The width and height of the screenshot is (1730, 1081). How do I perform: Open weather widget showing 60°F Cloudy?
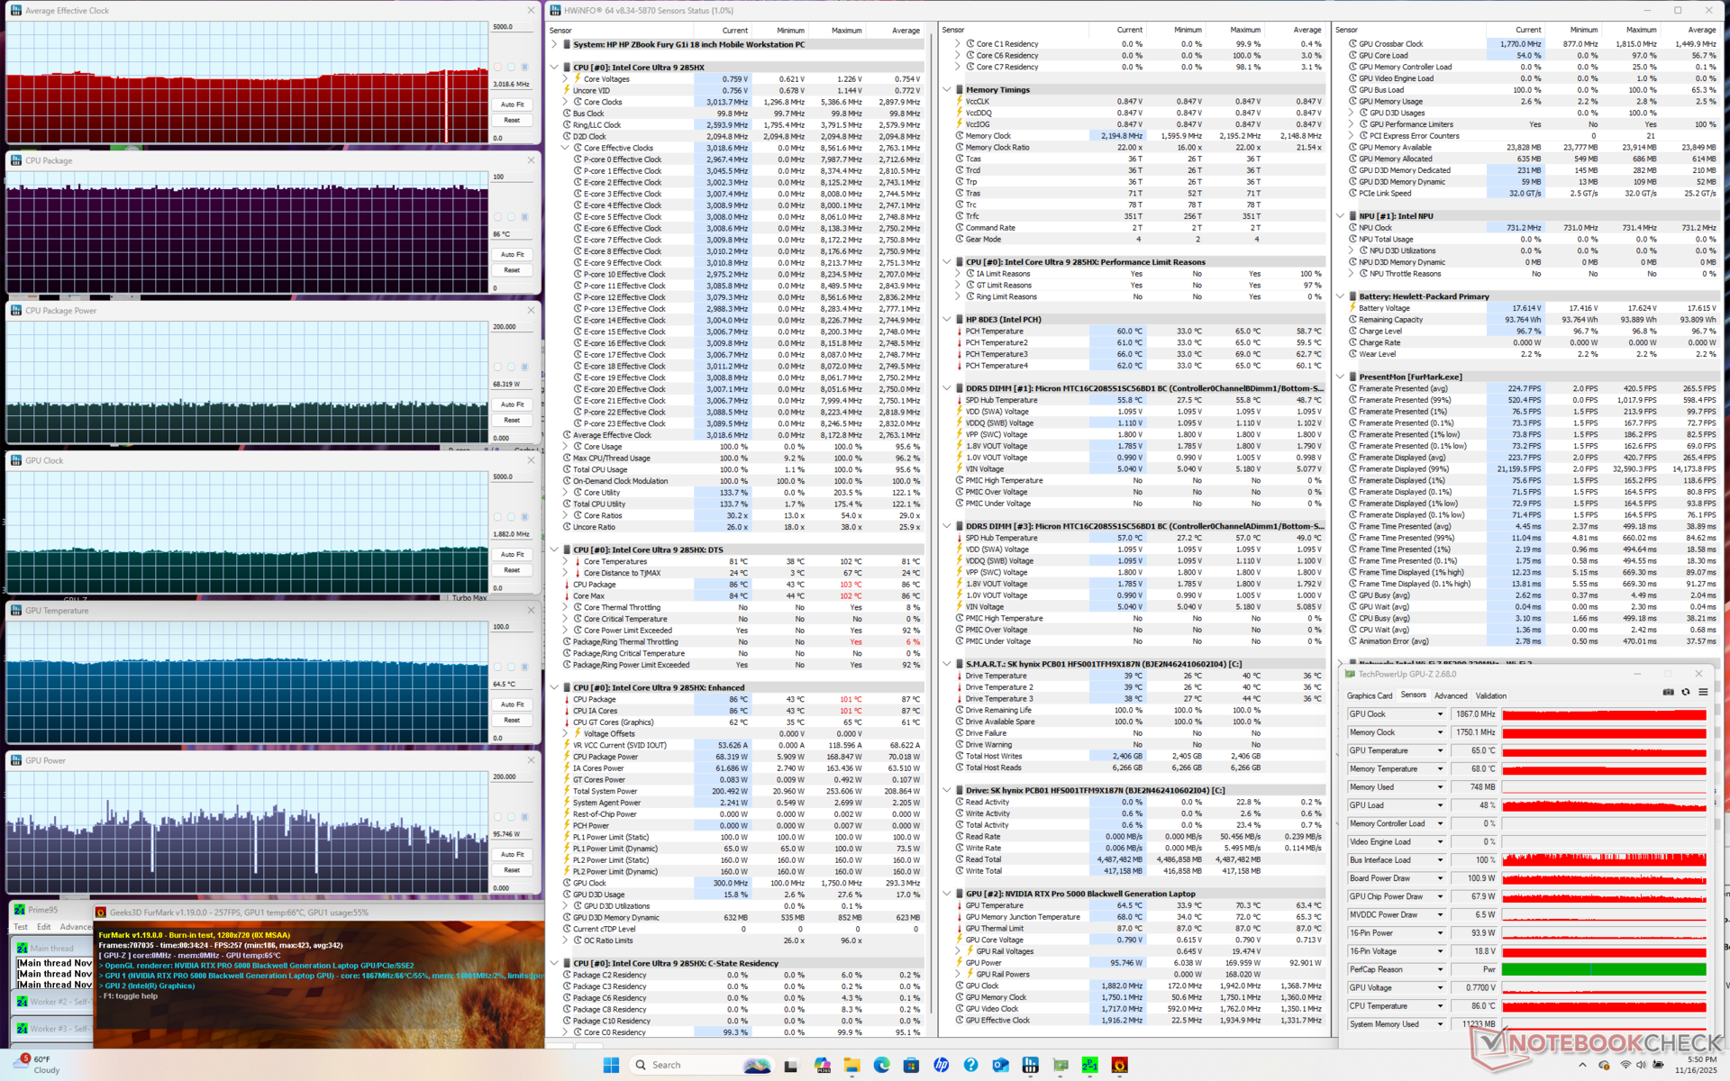[38, 1065]
